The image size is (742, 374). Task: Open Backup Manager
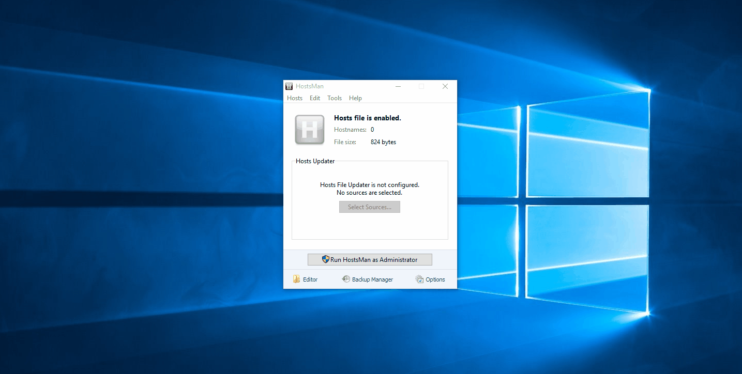coord(372,279)
